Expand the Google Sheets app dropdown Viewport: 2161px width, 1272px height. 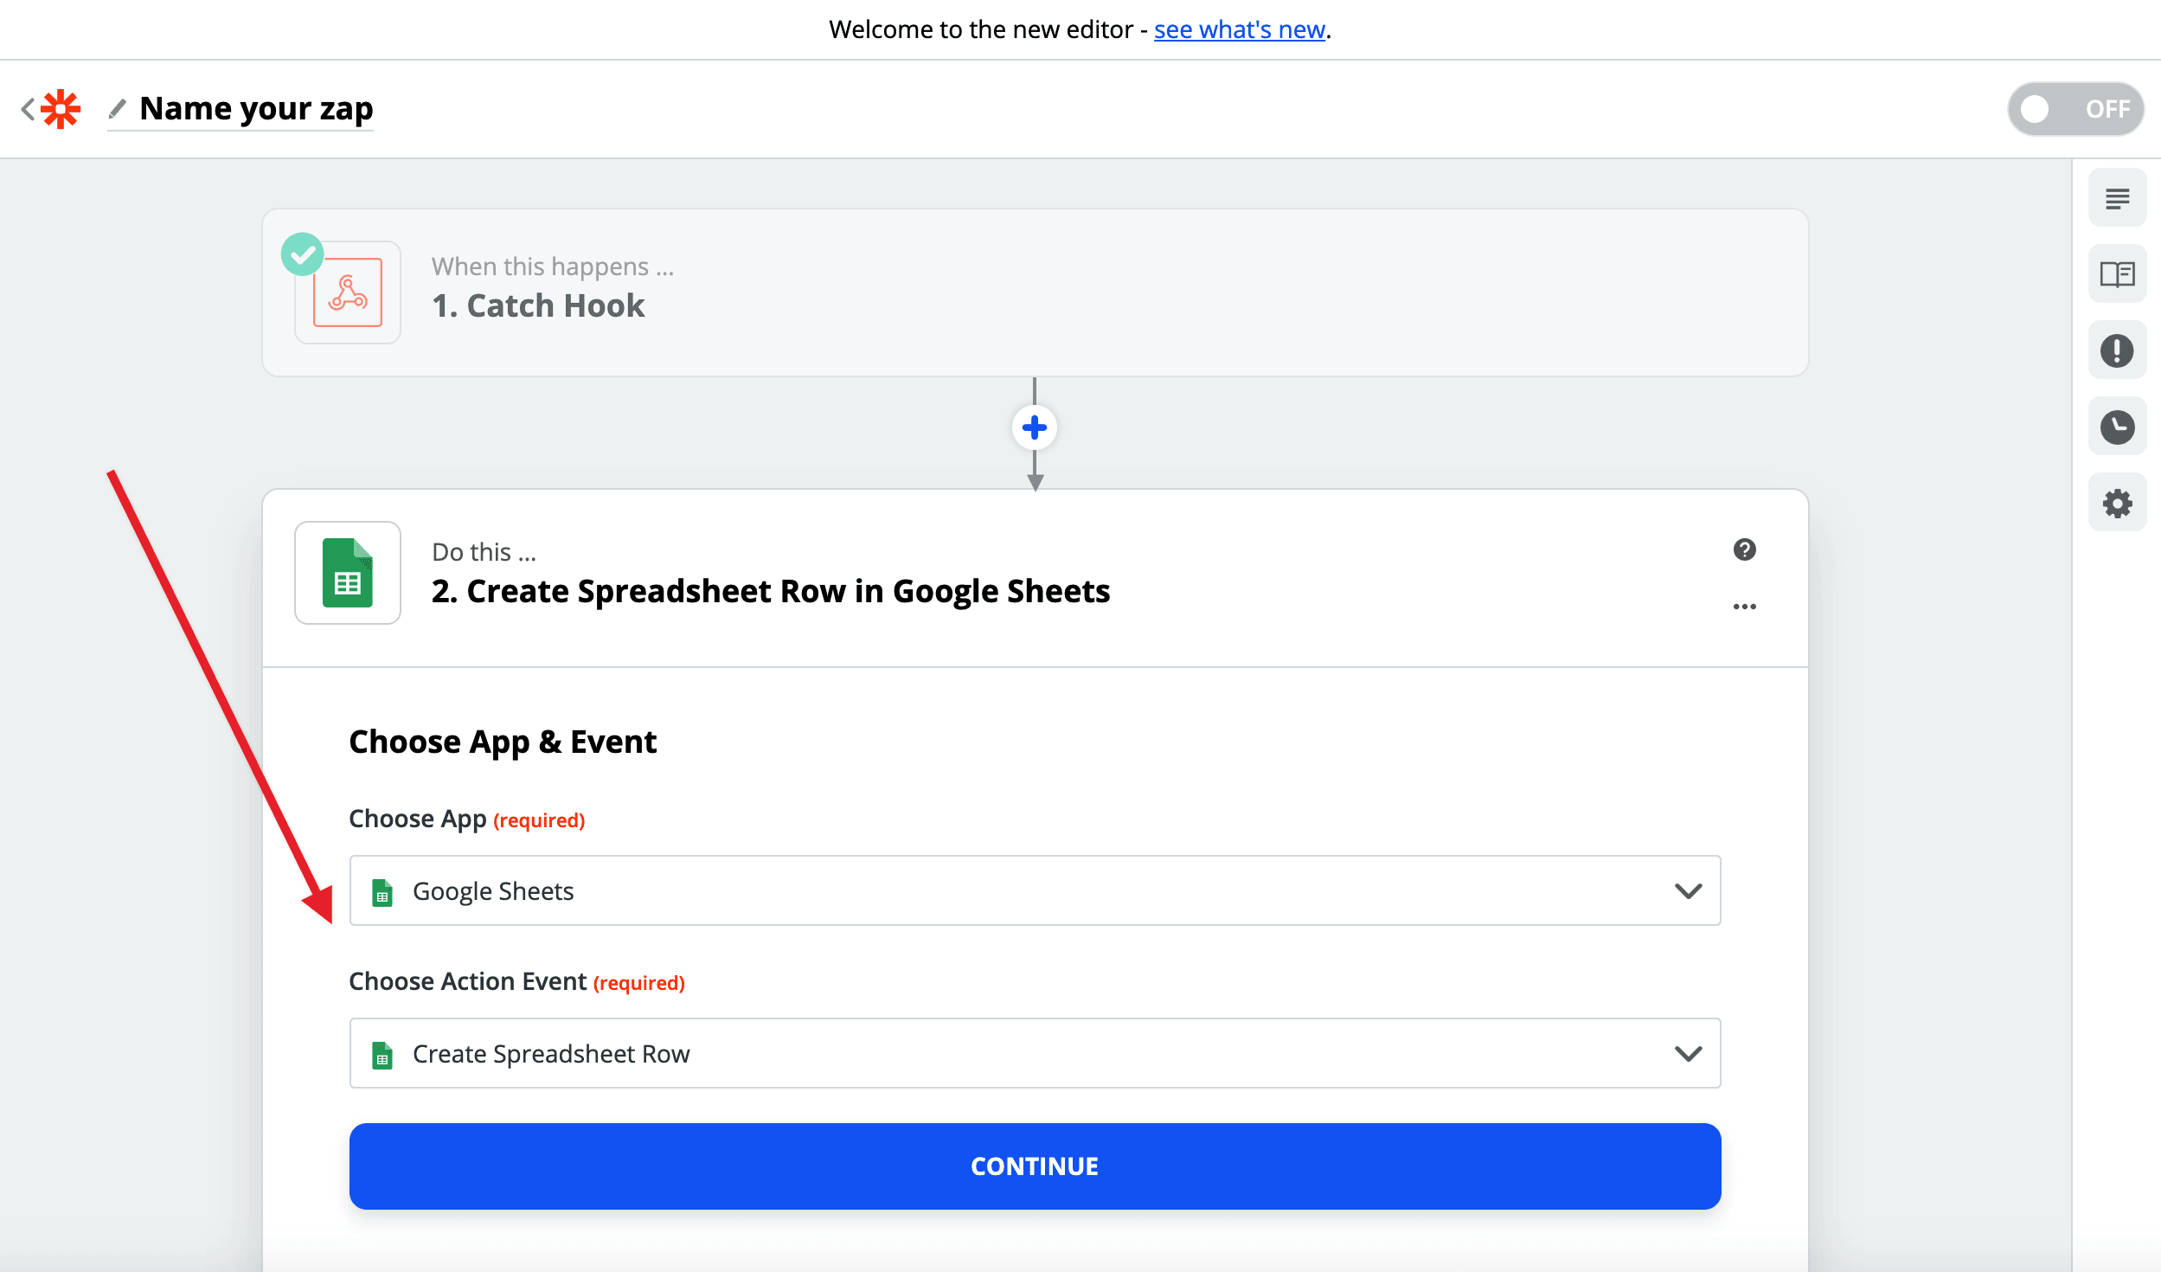pos(1035,890)
